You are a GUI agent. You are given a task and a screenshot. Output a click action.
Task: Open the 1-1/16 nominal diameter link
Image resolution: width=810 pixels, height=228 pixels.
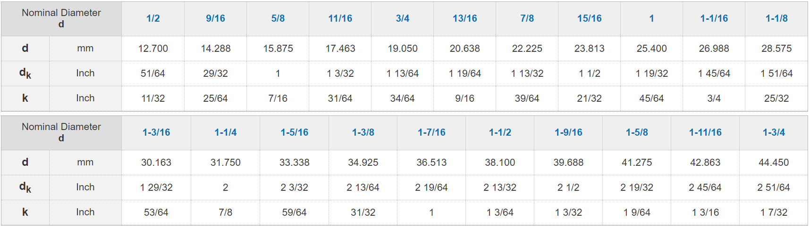pos(714,18)
